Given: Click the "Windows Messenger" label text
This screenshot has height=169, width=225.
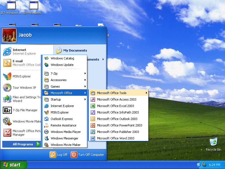Looking at the screenshot, I should pyautogui.click(x=64, y=138).
